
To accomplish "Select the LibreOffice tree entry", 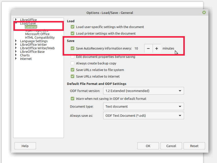I will 28,20.
